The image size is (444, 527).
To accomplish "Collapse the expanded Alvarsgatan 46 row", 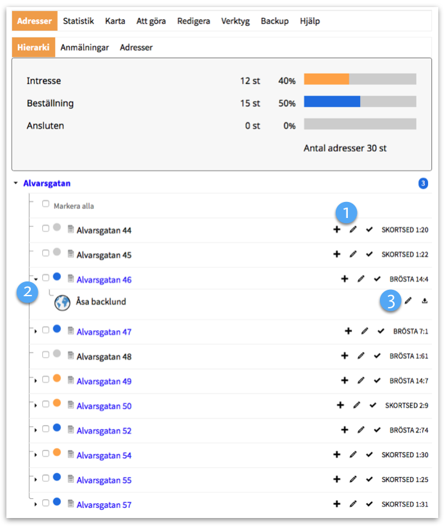I will tap(35, 279).
